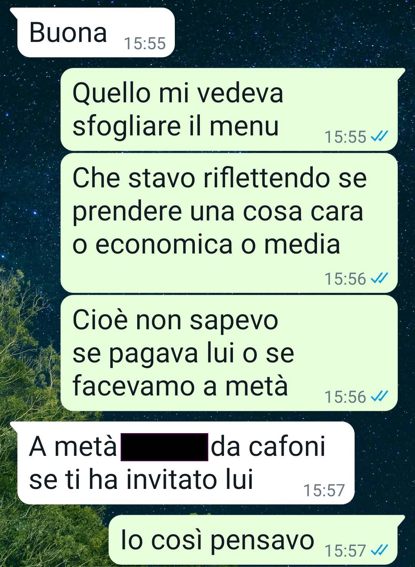Image resolution: width=415 pixels, height=567 pixels.
Task: Tap the 15:55 timestamp on "Buona"
Action: coord(145,43)
